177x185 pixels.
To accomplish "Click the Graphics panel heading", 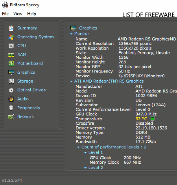I will [88, 28].
